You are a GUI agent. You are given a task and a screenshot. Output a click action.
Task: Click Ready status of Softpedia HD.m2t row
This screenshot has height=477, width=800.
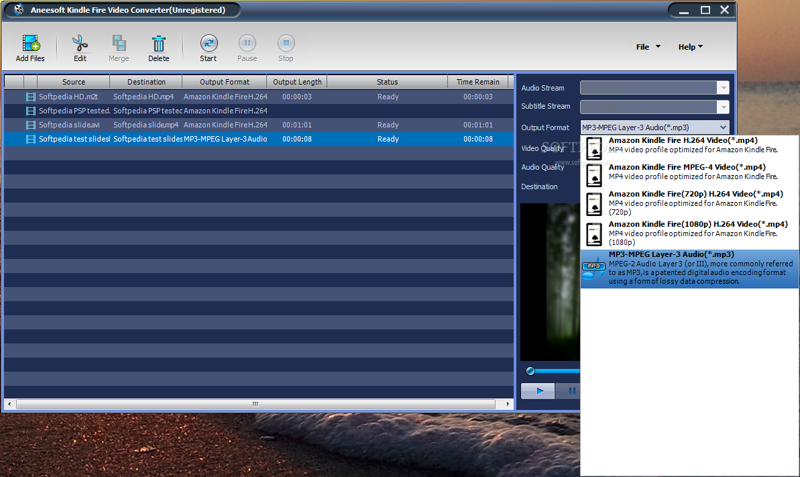point(388,97)
